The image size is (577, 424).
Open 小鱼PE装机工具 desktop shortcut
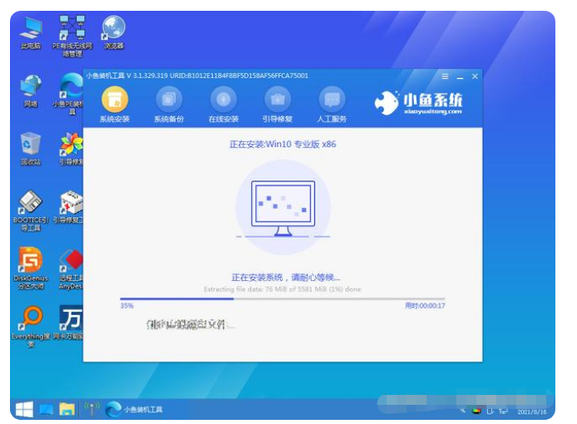pos(68,94)
